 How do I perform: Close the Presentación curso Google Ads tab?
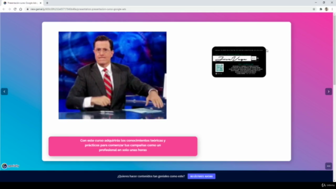[40, 3]
